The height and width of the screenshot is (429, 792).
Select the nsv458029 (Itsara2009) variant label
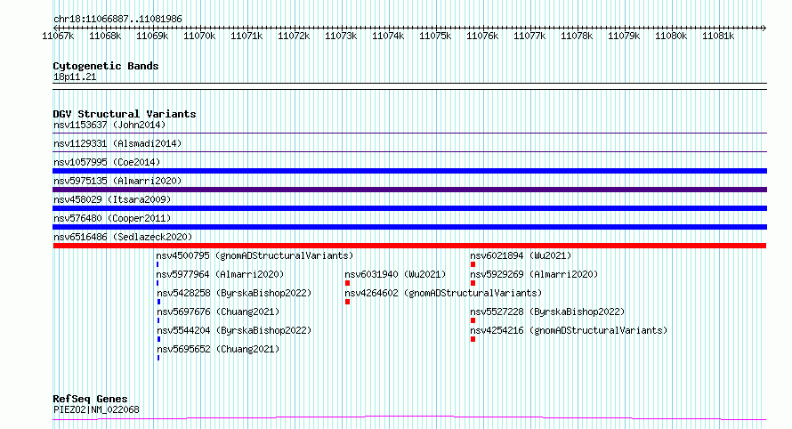click(112, 199)
